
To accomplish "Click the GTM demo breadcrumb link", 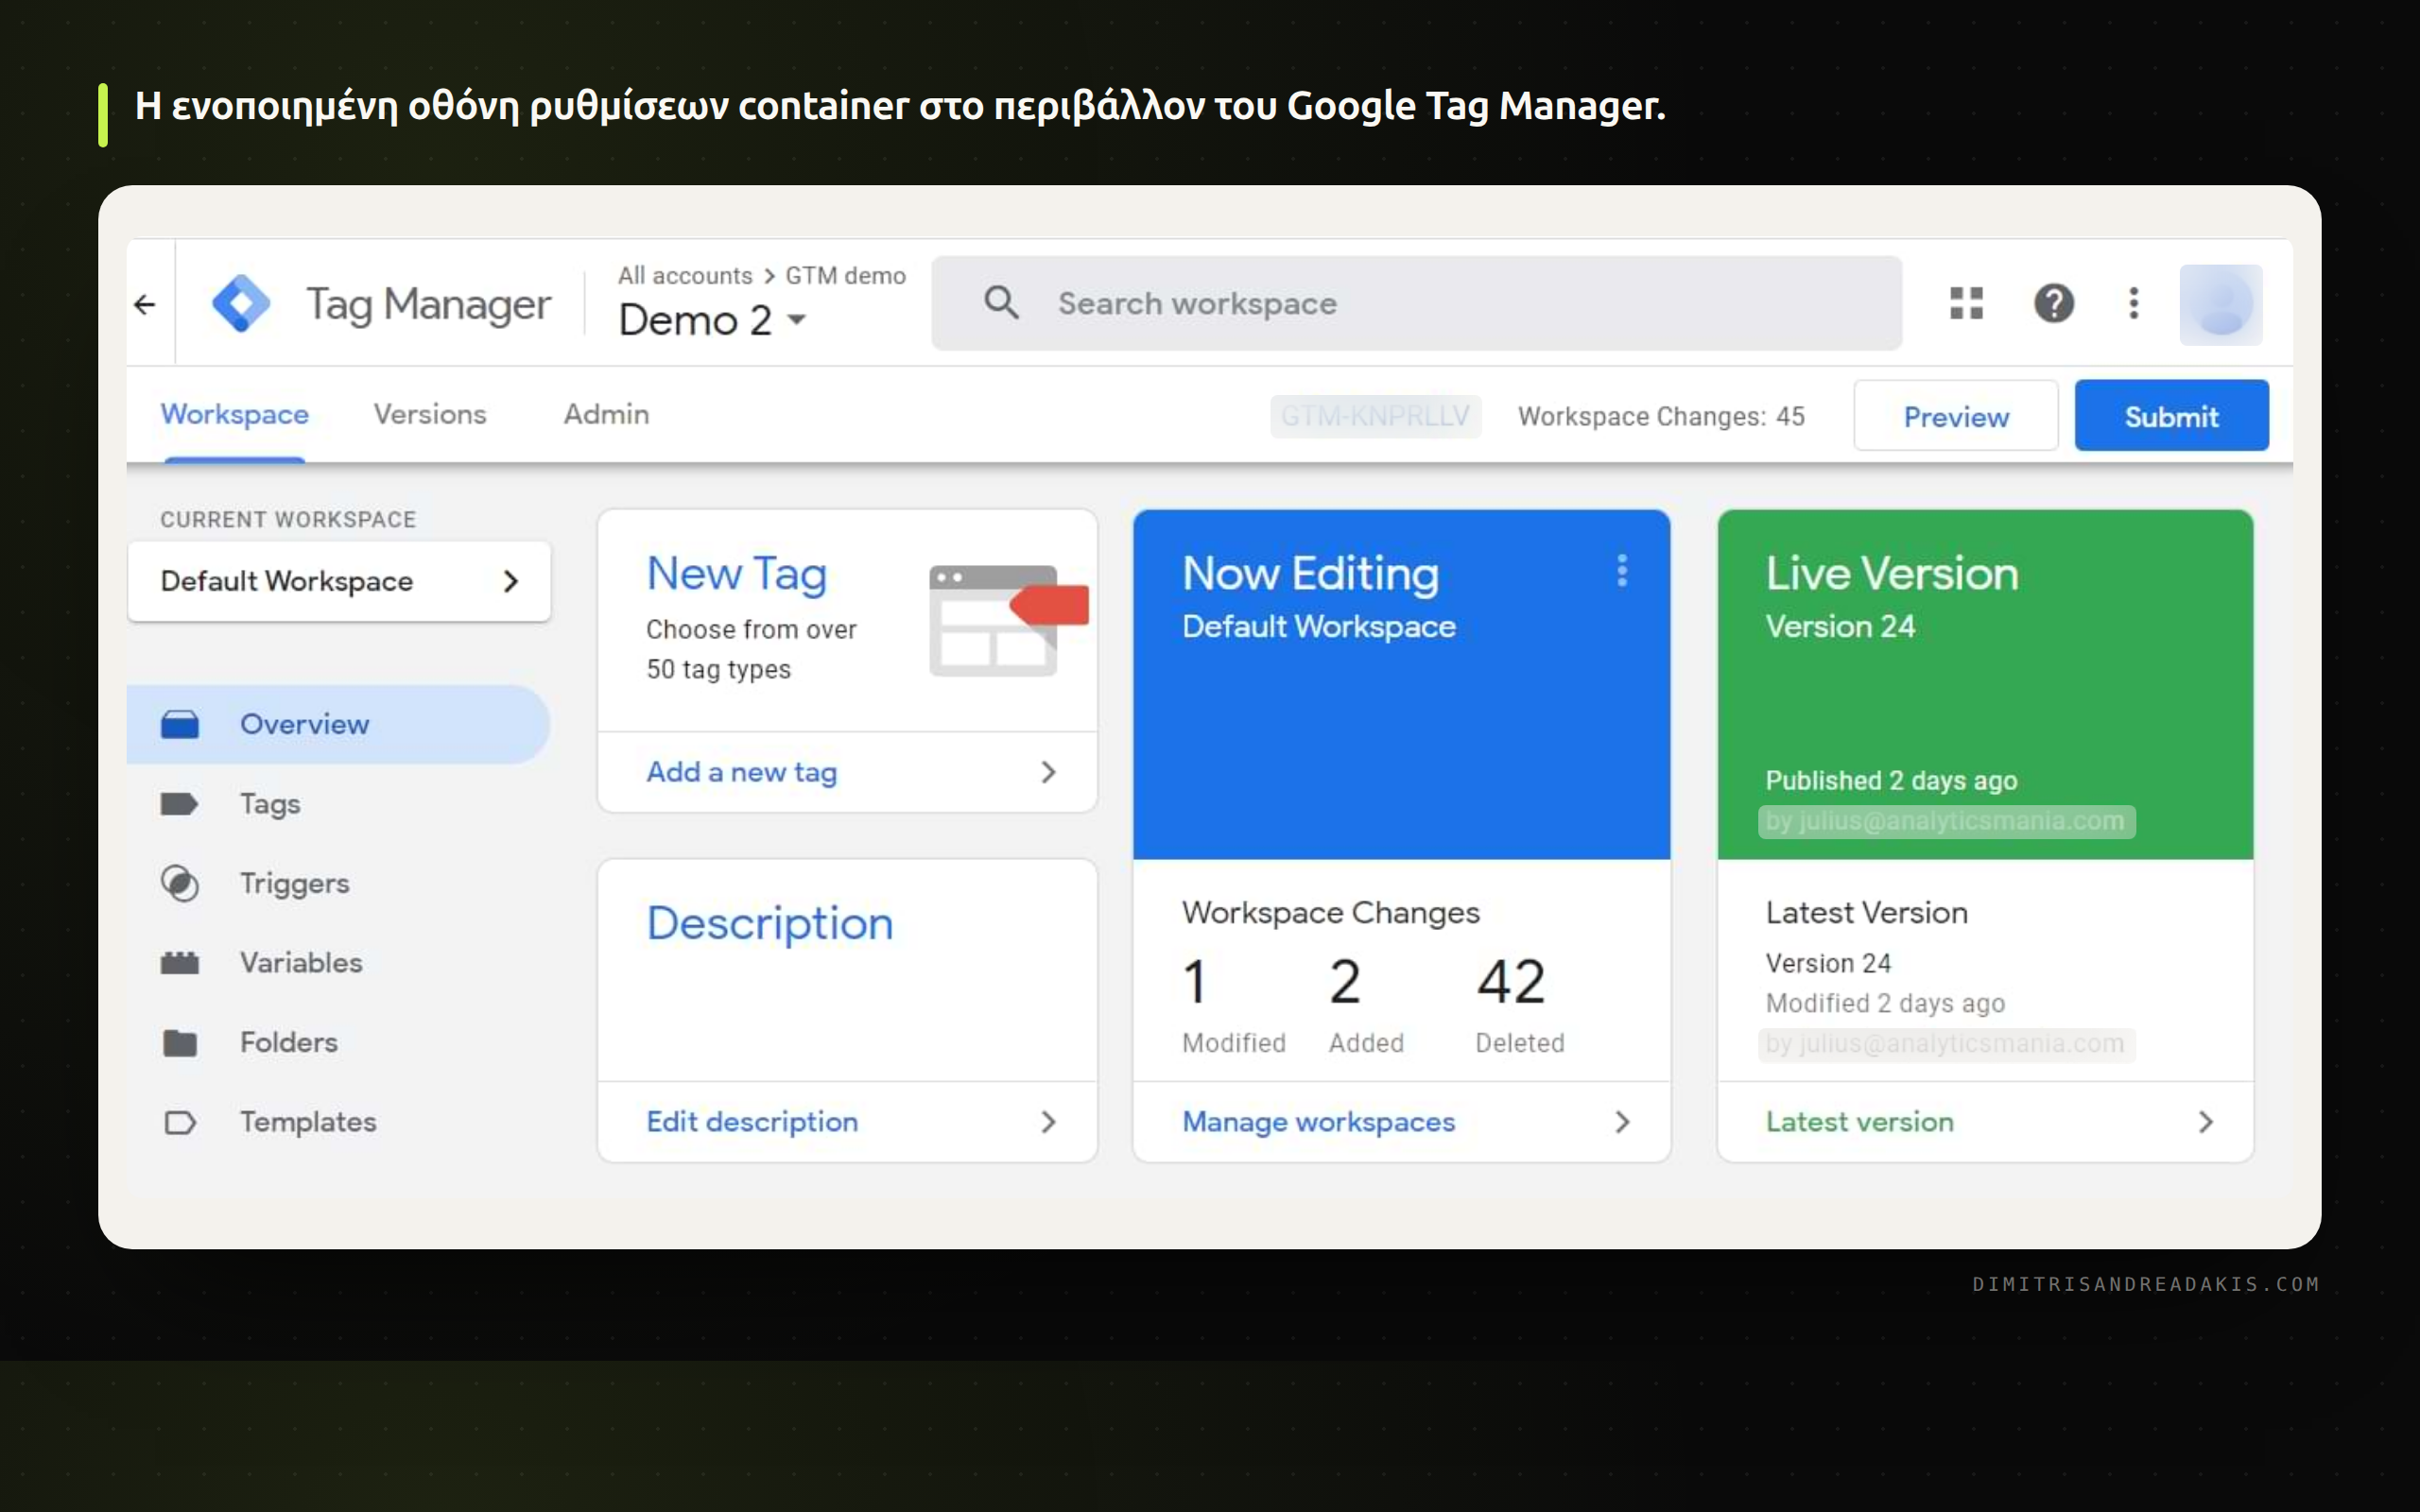I will coord(845,276).
